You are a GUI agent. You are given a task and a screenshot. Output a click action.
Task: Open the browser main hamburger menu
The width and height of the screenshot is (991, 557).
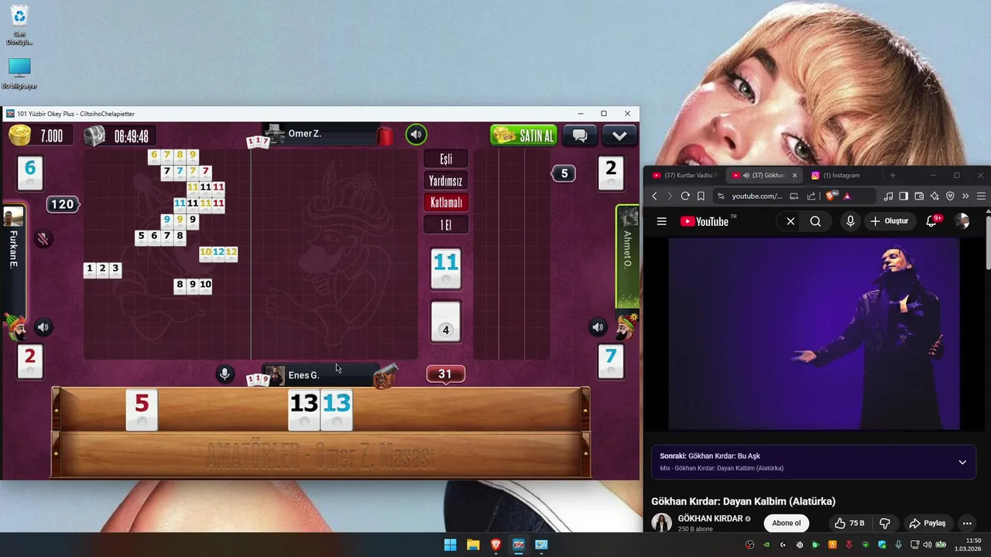pyautogui.click(x=981, y=196)
